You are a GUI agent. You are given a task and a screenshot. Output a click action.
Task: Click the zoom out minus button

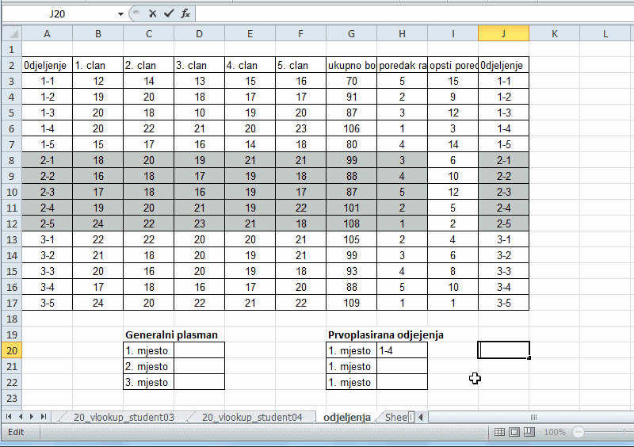(579, 432)
